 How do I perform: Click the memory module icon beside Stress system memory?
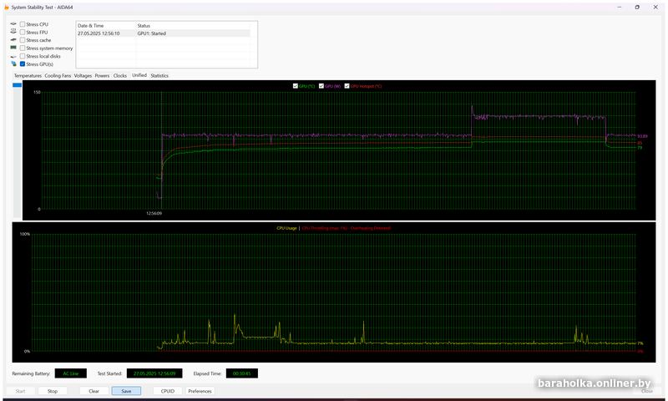tap(13, 48)
